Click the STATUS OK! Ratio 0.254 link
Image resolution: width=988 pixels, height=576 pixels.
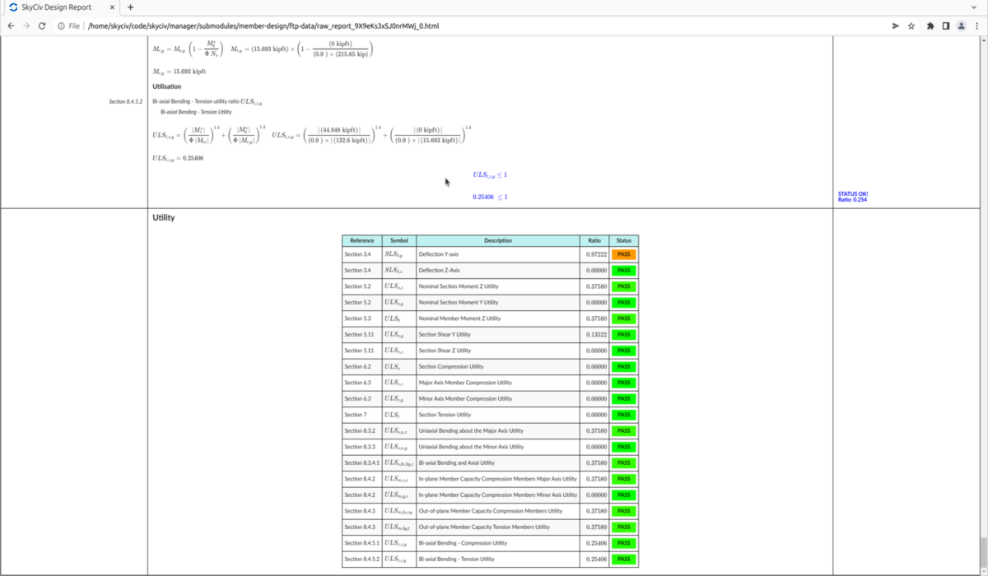tap(851, 197)
